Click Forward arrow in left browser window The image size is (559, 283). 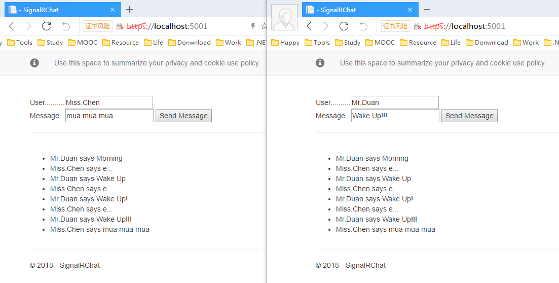pos(28,26)
